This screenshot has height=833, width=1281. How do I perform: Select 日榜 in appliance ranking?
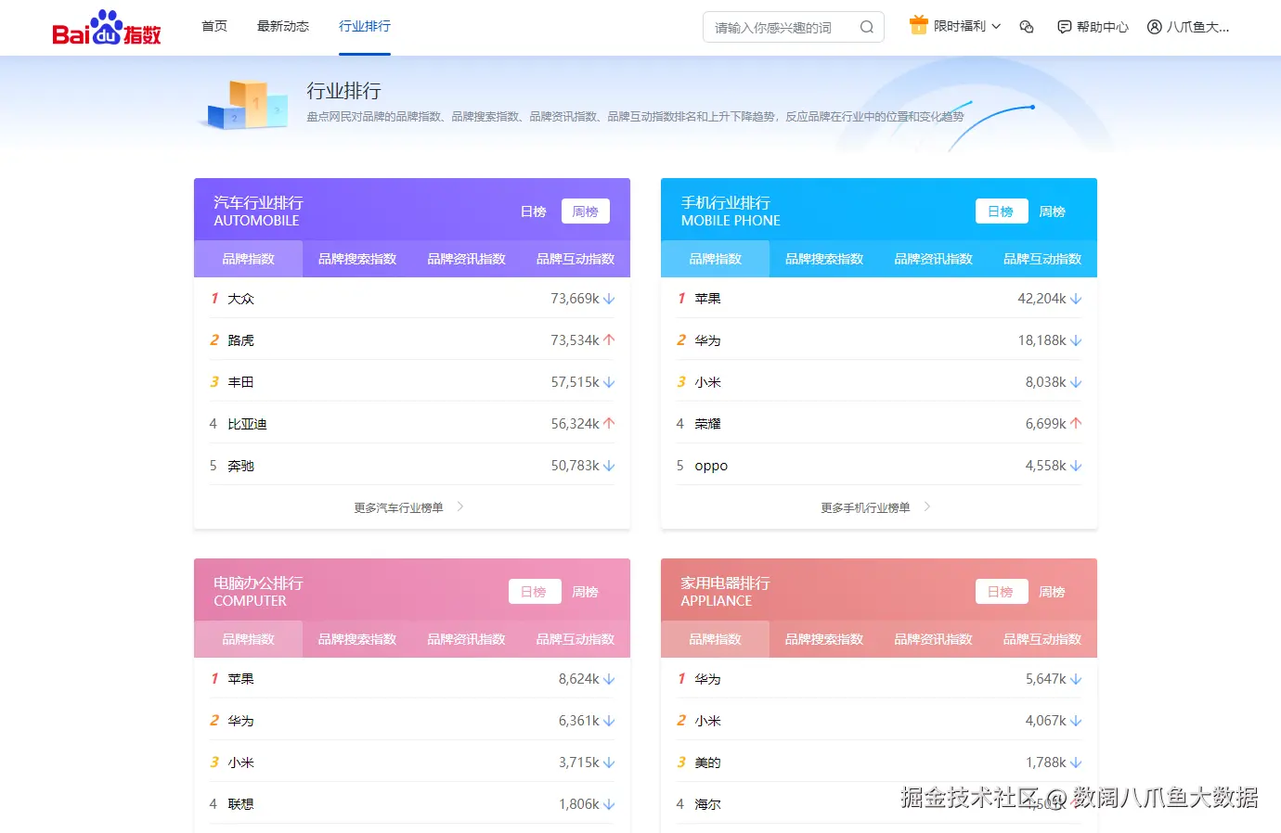coord(1001,592)
